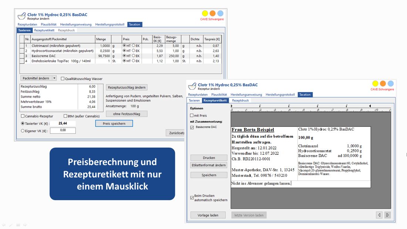Tick the Cannabis-Rezeptur checkbox
This screenshot has width=407, height=229.
point(23,116)
